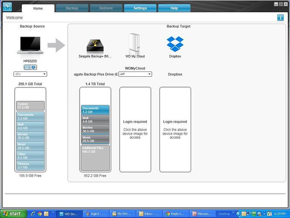Click the target Music 28.5 GB category

click(x=95, y=139)
